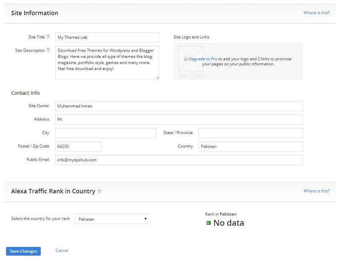Select Pakistan from the rank country combo box
This screenshot has width=341, height=259.
coord(111,219)
